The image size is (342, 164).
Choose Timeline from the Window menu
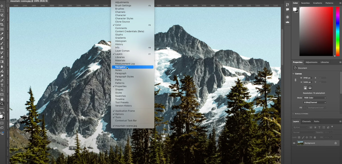(132, 99)
